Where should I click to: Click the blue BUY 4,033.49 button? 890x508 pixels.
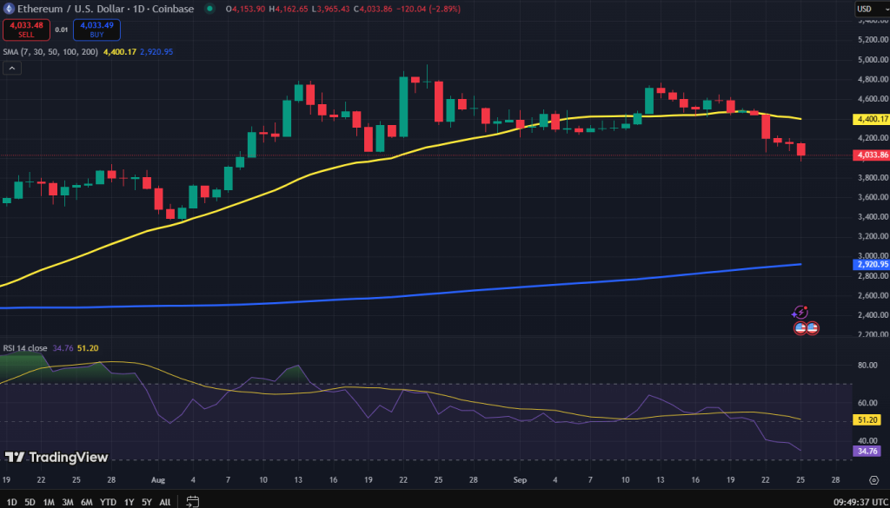click(x=96, y=30)
